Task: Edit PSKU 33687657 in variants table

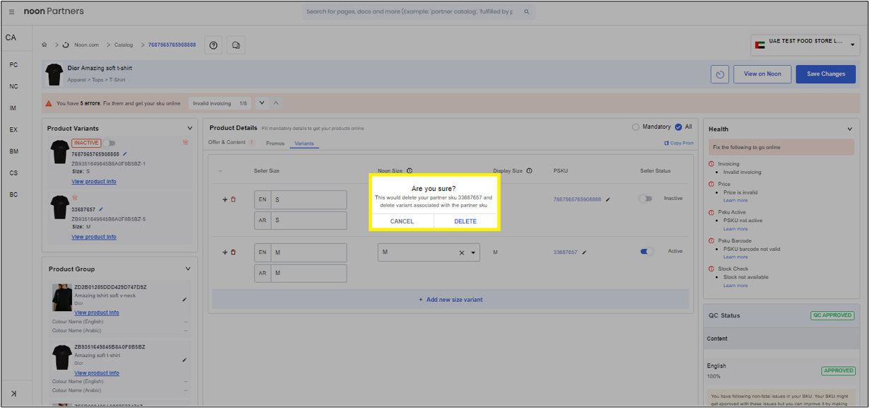Action: pos(584,252)
